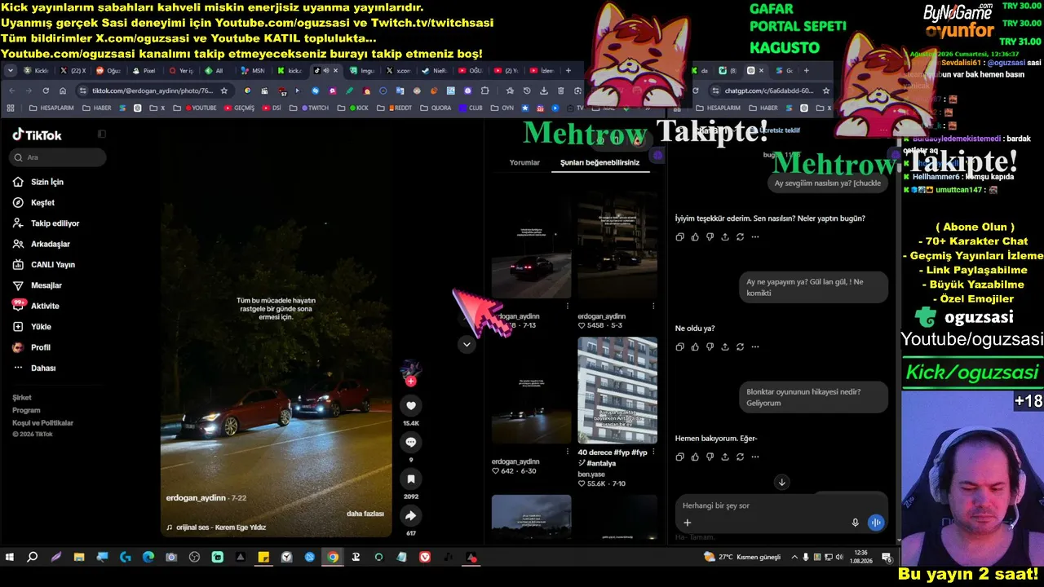Open the Yükle upload page in TikTok

click(41, 327)
